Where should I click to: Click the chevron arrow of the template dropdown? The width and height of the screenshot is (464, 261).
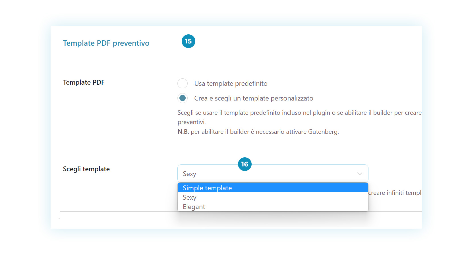tap(360, 174)
